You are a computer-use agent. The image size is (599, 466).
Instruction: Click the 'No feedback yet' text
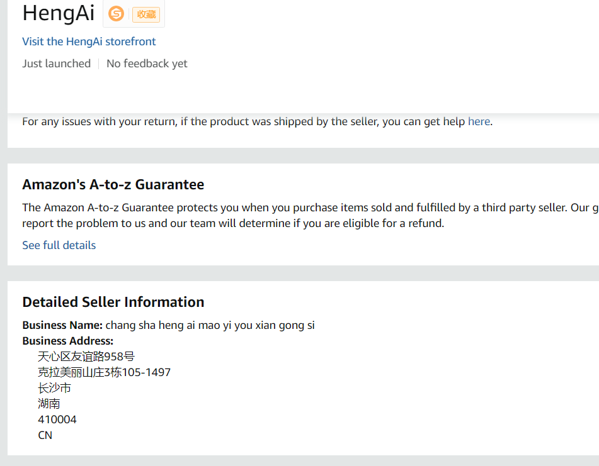click(147, 64)
